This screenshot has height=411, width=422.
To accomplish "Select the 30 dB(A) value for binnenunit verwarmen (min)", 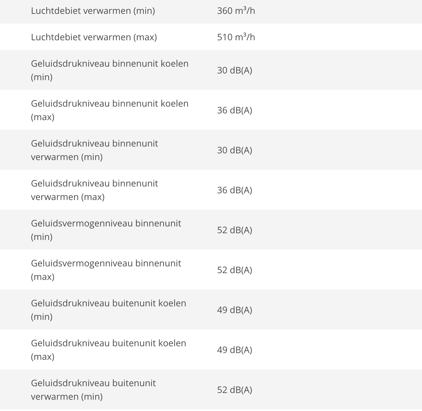I will point(235,150).
